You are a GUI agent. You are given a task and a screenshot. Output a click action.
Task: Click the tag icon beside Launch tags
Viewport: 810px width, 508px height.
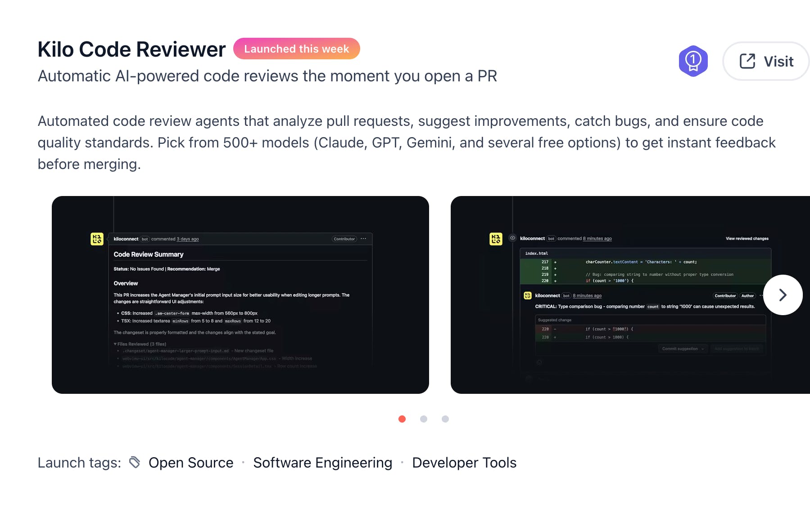coord(135,462)
